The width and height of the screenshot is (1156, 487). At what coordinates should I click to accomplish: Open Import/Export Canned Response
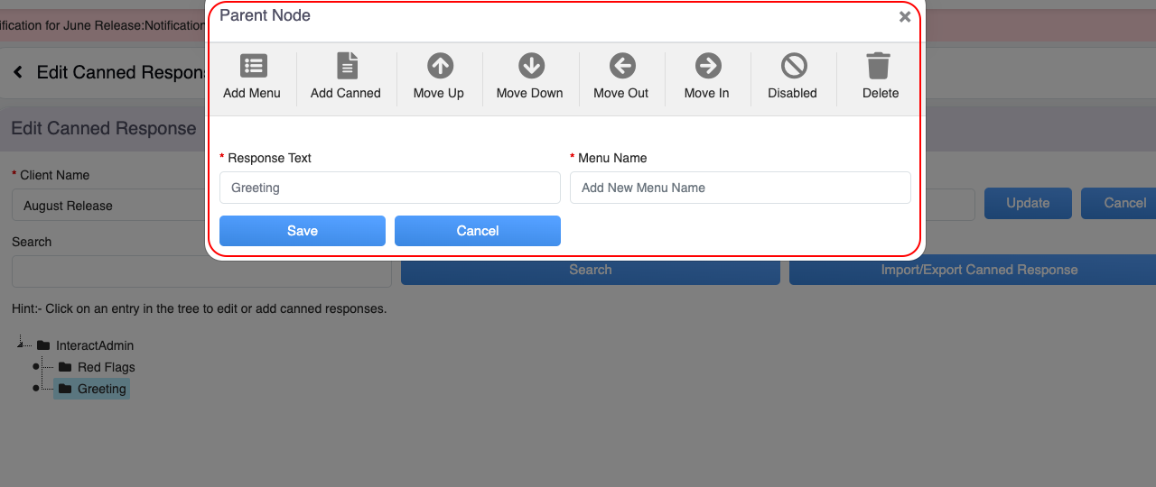pos(979,270)
